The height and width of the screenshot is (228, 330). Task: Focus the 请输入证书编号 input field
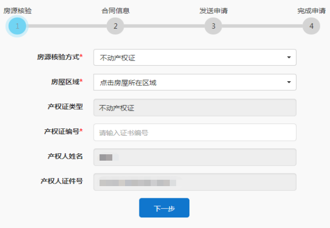[194, 132]
